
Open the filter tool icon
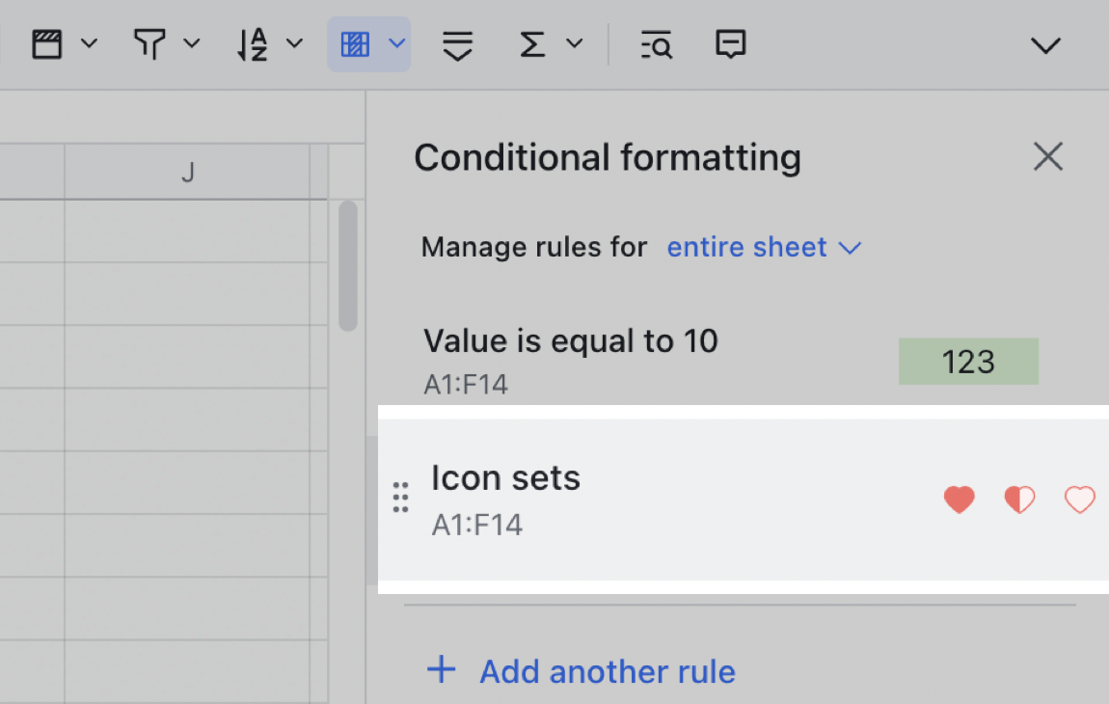(149, 43)
